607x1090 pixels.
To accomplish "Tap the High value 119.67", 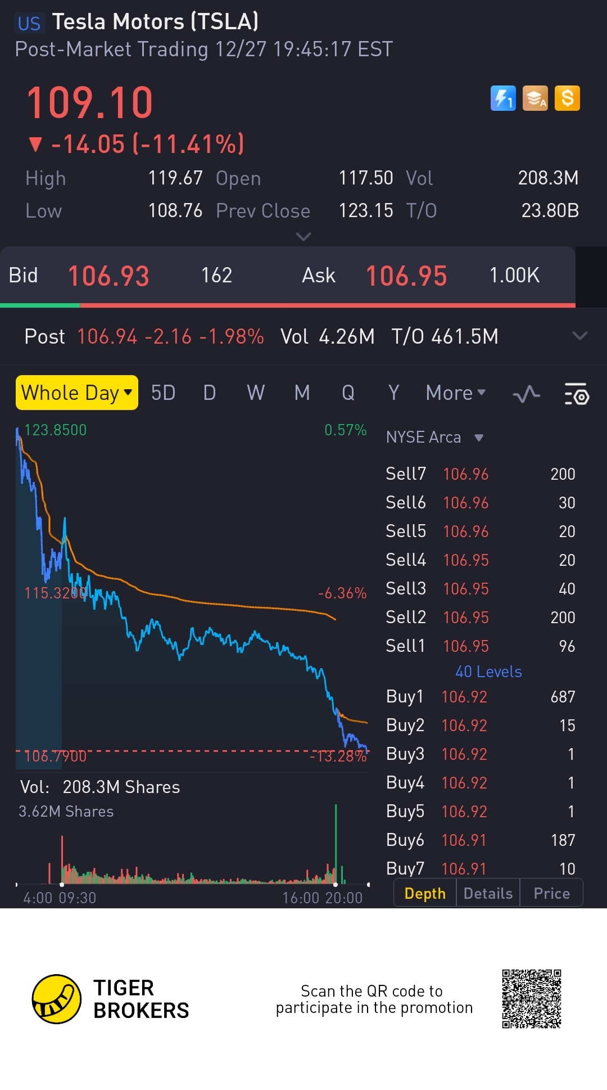I will click(x=175, y=178).
